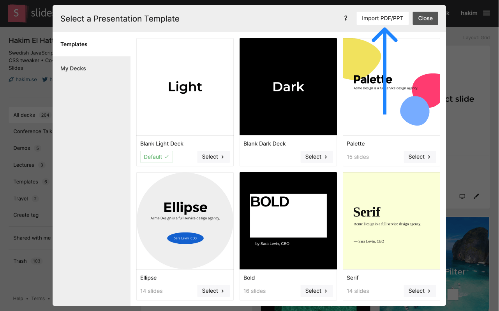The height and width of the screenshot is (311, 499).
Task: Click the Light template thumbnail
Action: click(185, 86)
